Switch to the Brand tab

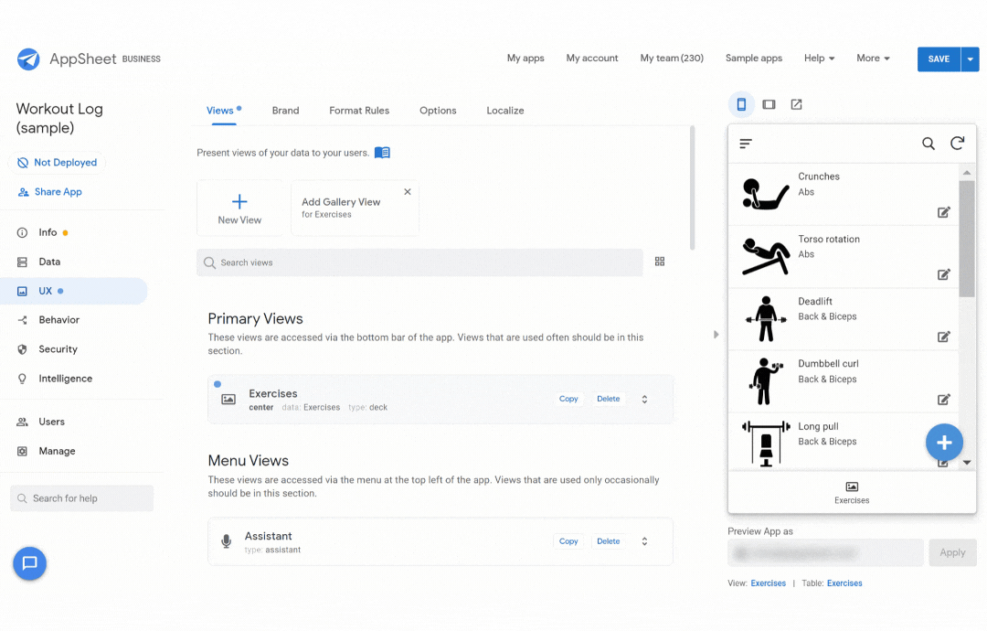(x=285, y=111)
